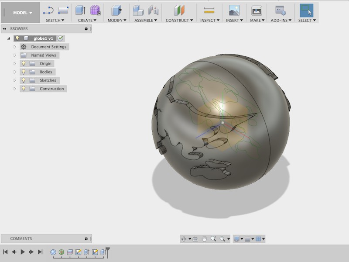Choose the Create Form purple mesh icon
Viewport: 349px width, 262px height.
point(95,10)
